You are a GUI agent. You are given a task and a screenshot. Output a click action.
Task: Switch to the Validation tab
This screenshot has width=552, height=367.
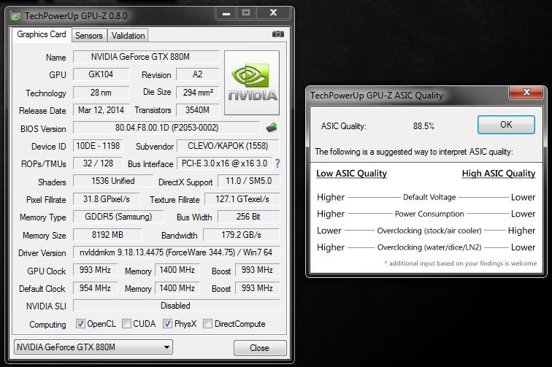tap(129, 36)
